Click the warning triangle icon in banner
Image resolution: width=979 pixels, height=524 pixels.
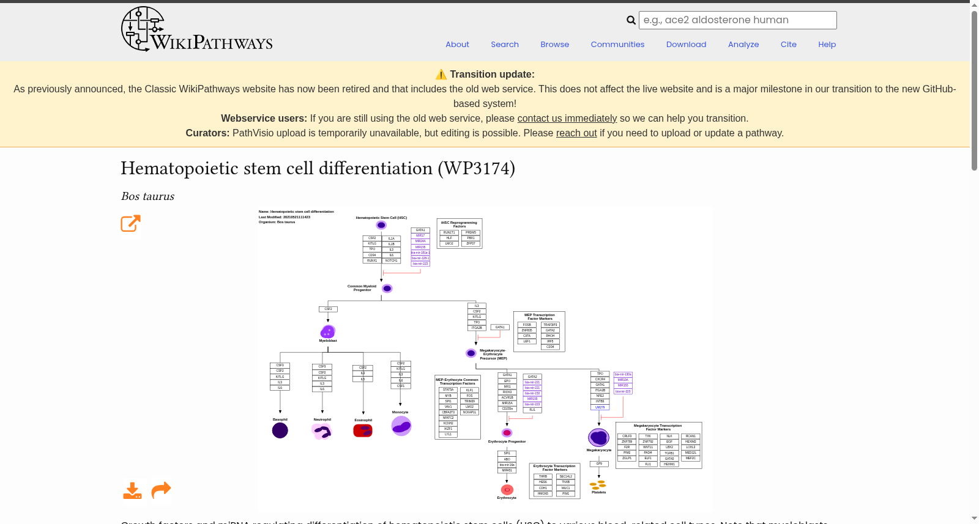(x=441, y=75)
